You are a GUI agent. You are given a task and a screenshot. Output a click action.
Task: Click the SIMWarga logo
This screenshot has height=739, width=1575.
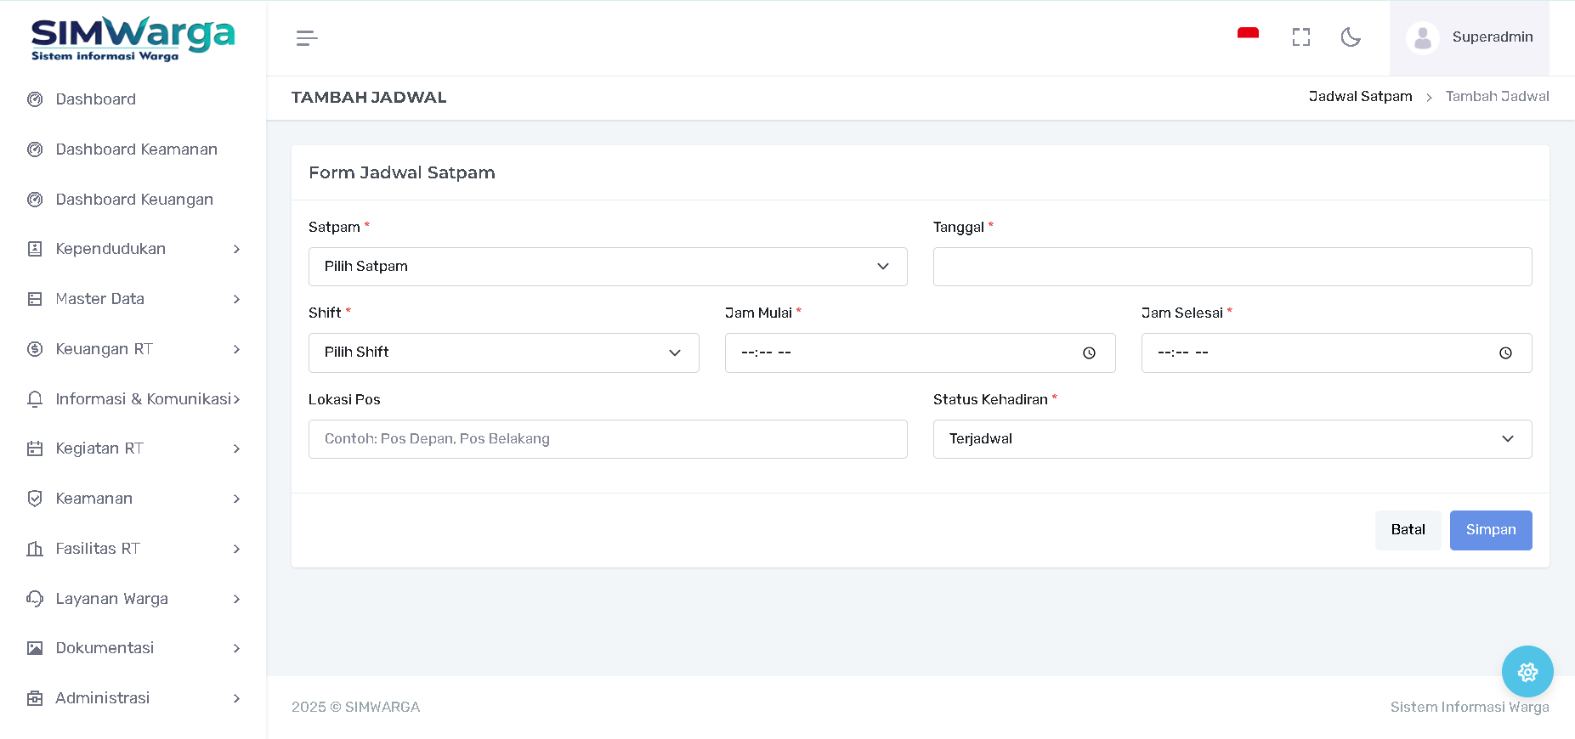tap(133, 38)
